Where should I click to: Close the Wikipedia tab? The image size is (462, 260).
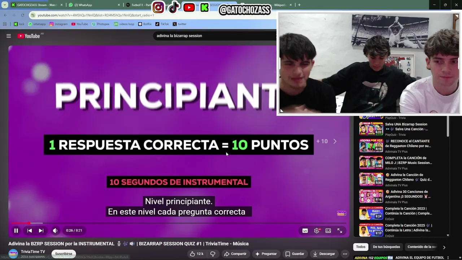click(291, 5)
